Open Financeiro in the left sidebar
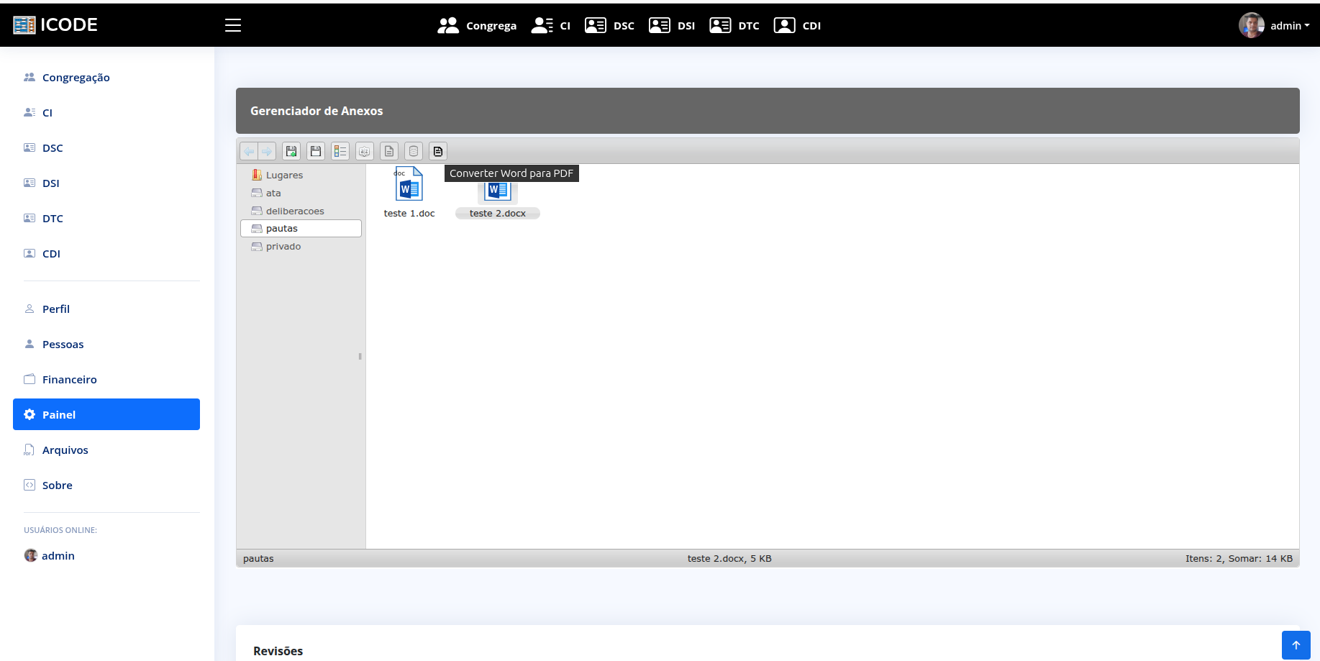This screenshot has width=1320, height=661. click(x=69, y=379)
